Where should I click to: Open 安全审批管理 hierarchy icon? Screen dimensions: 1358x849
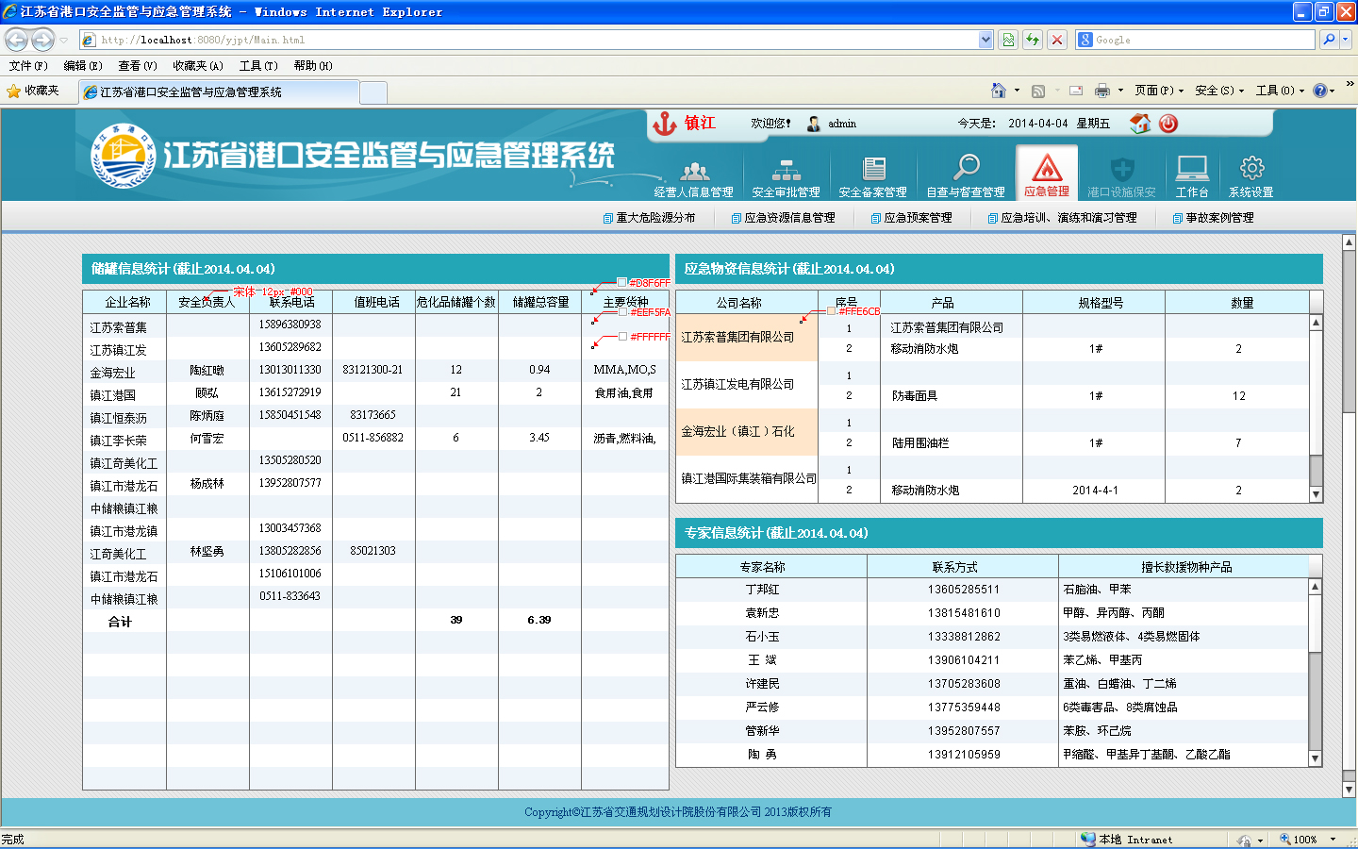[786, 171]
